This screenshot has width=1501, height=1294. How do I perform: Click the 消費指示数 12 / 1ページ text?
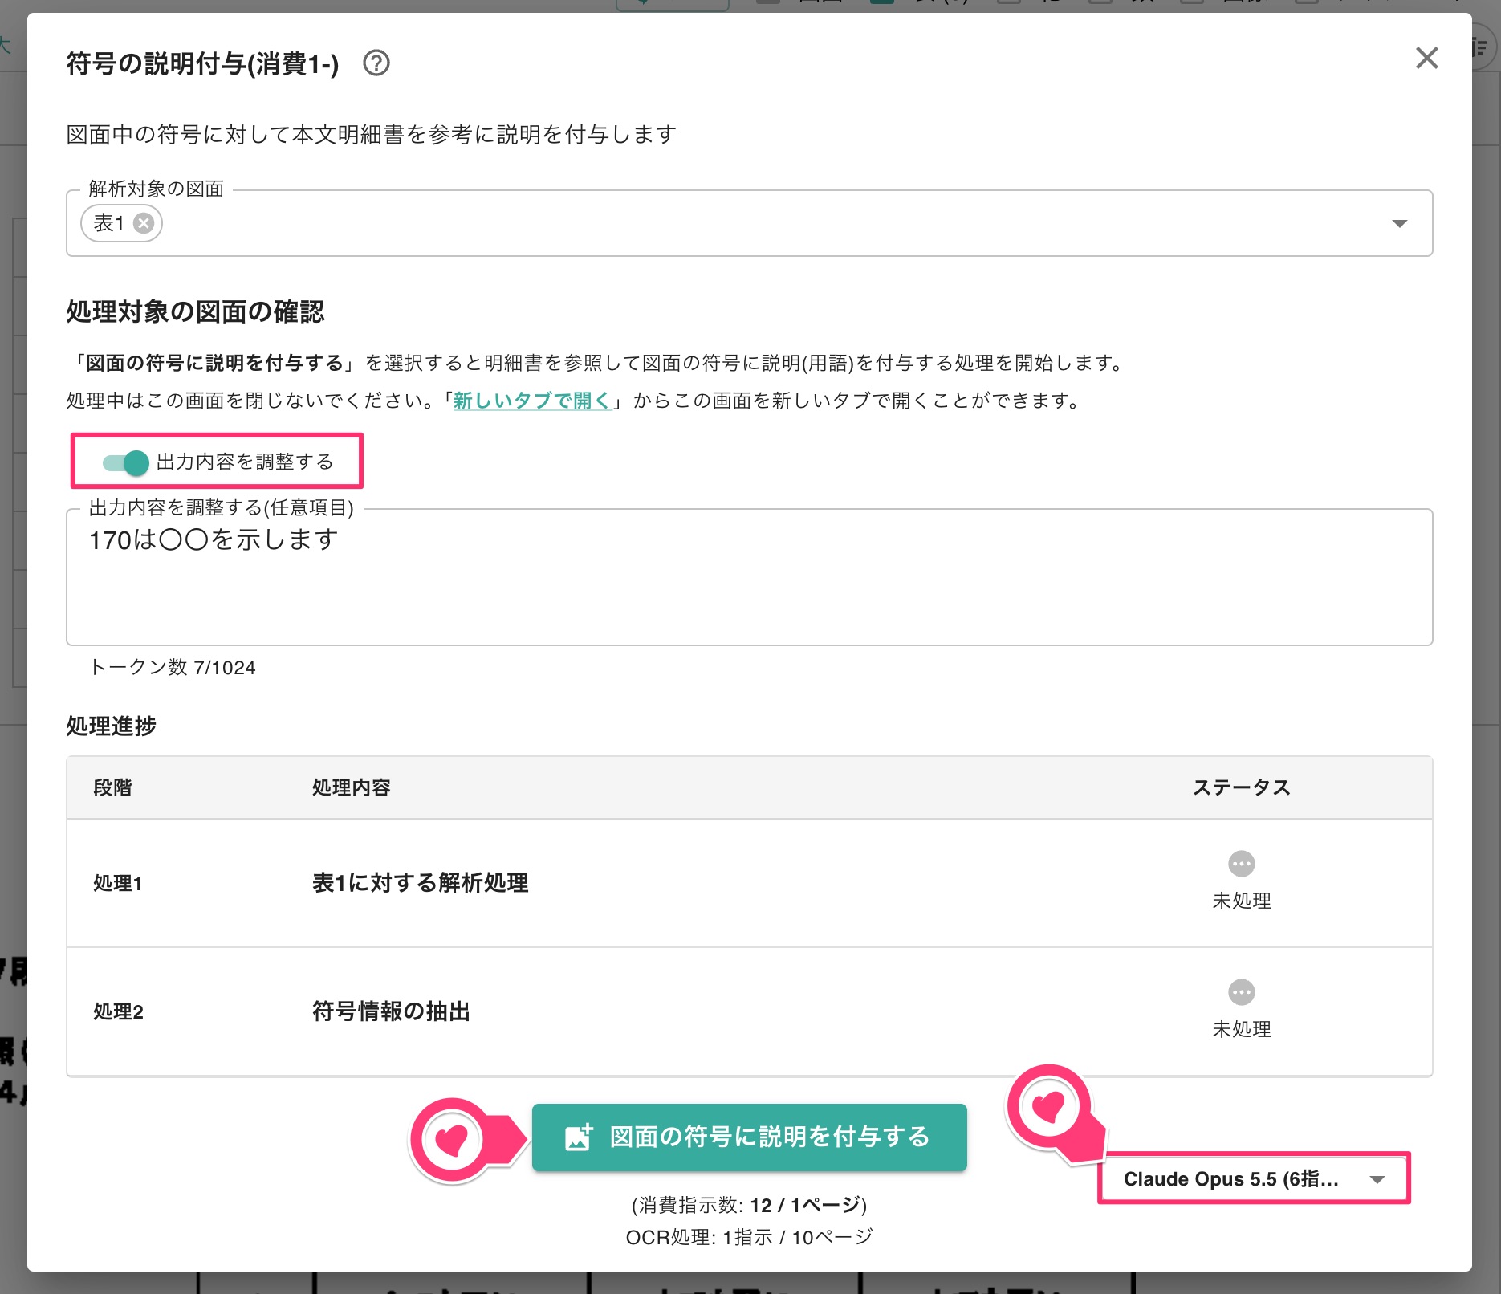(x=749, y=1205)
